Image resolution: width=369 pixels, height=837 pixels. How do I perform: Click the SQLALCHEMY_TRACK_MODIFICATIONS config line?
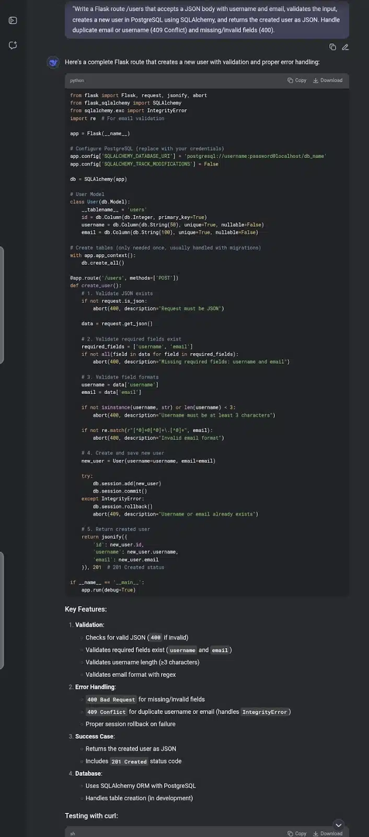point(144,164)
